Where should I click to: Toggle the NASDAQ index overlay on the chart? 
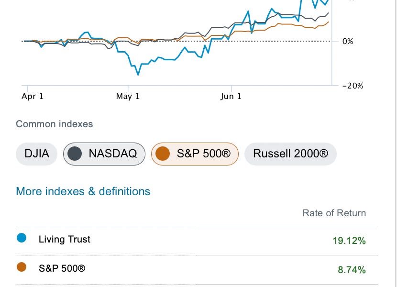click(x=104, y=154)
